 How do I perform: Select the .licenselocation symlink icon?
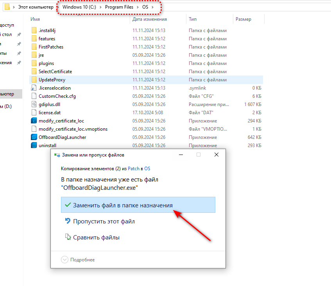[34, 88]
